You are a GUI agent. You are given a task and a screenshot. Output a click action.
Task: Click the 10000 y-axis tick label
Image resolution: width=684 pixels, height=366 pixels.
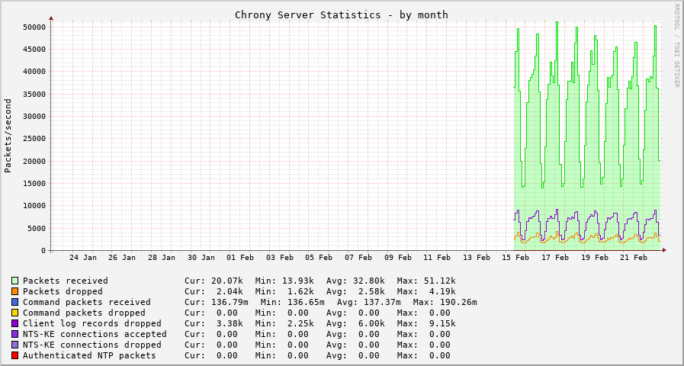pos(34,206)
